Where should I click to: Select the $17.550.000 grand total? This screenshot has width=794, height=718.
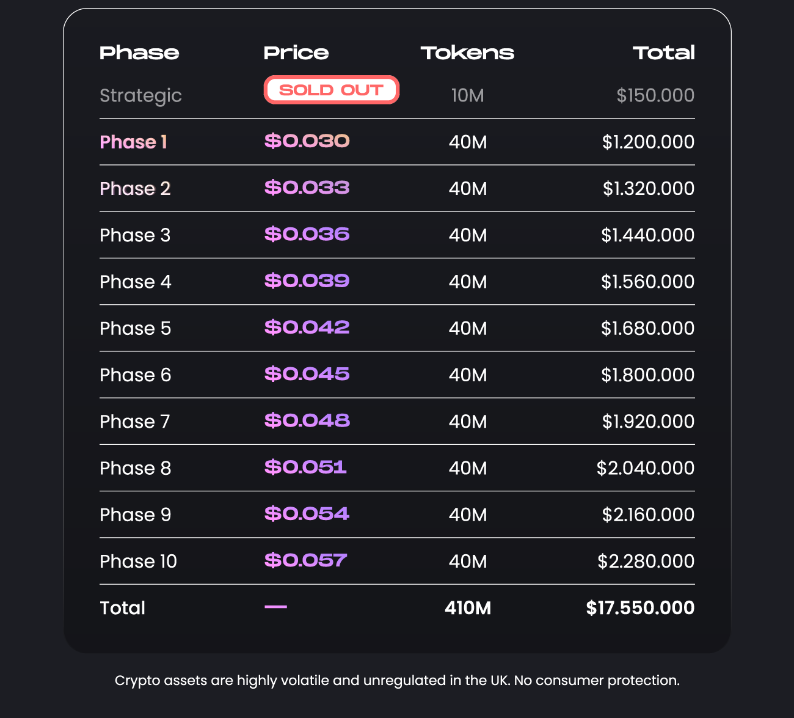click(640, 608)
